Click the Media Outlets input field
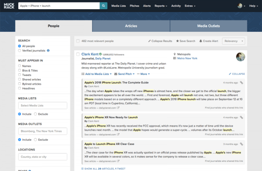The image size is (262, 171). (x=43, y=131)
